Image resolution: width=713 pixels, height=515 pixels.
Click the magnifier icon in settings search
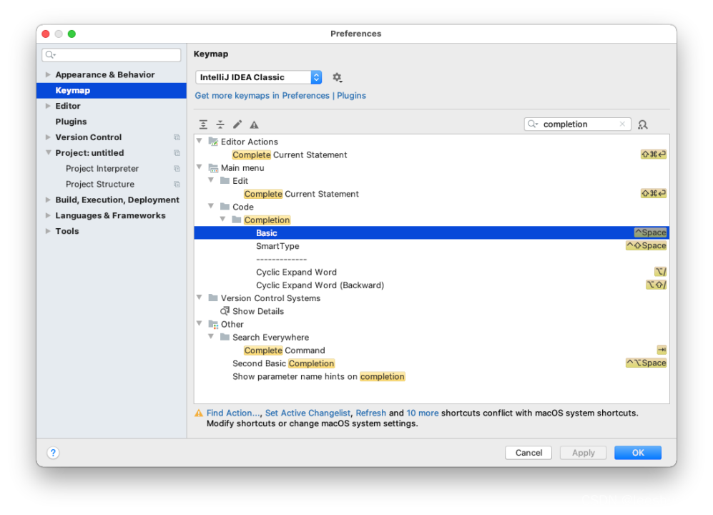[x=51, y=55]
